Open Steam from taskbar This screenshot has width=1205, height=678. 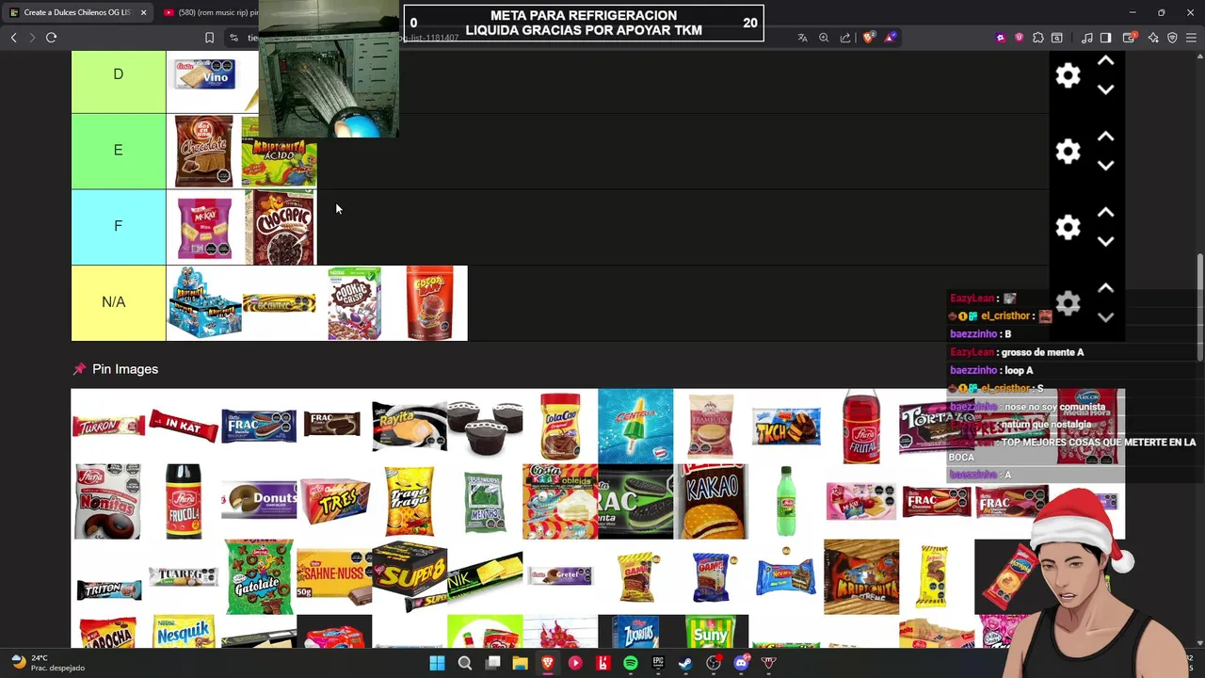point(685,663)
